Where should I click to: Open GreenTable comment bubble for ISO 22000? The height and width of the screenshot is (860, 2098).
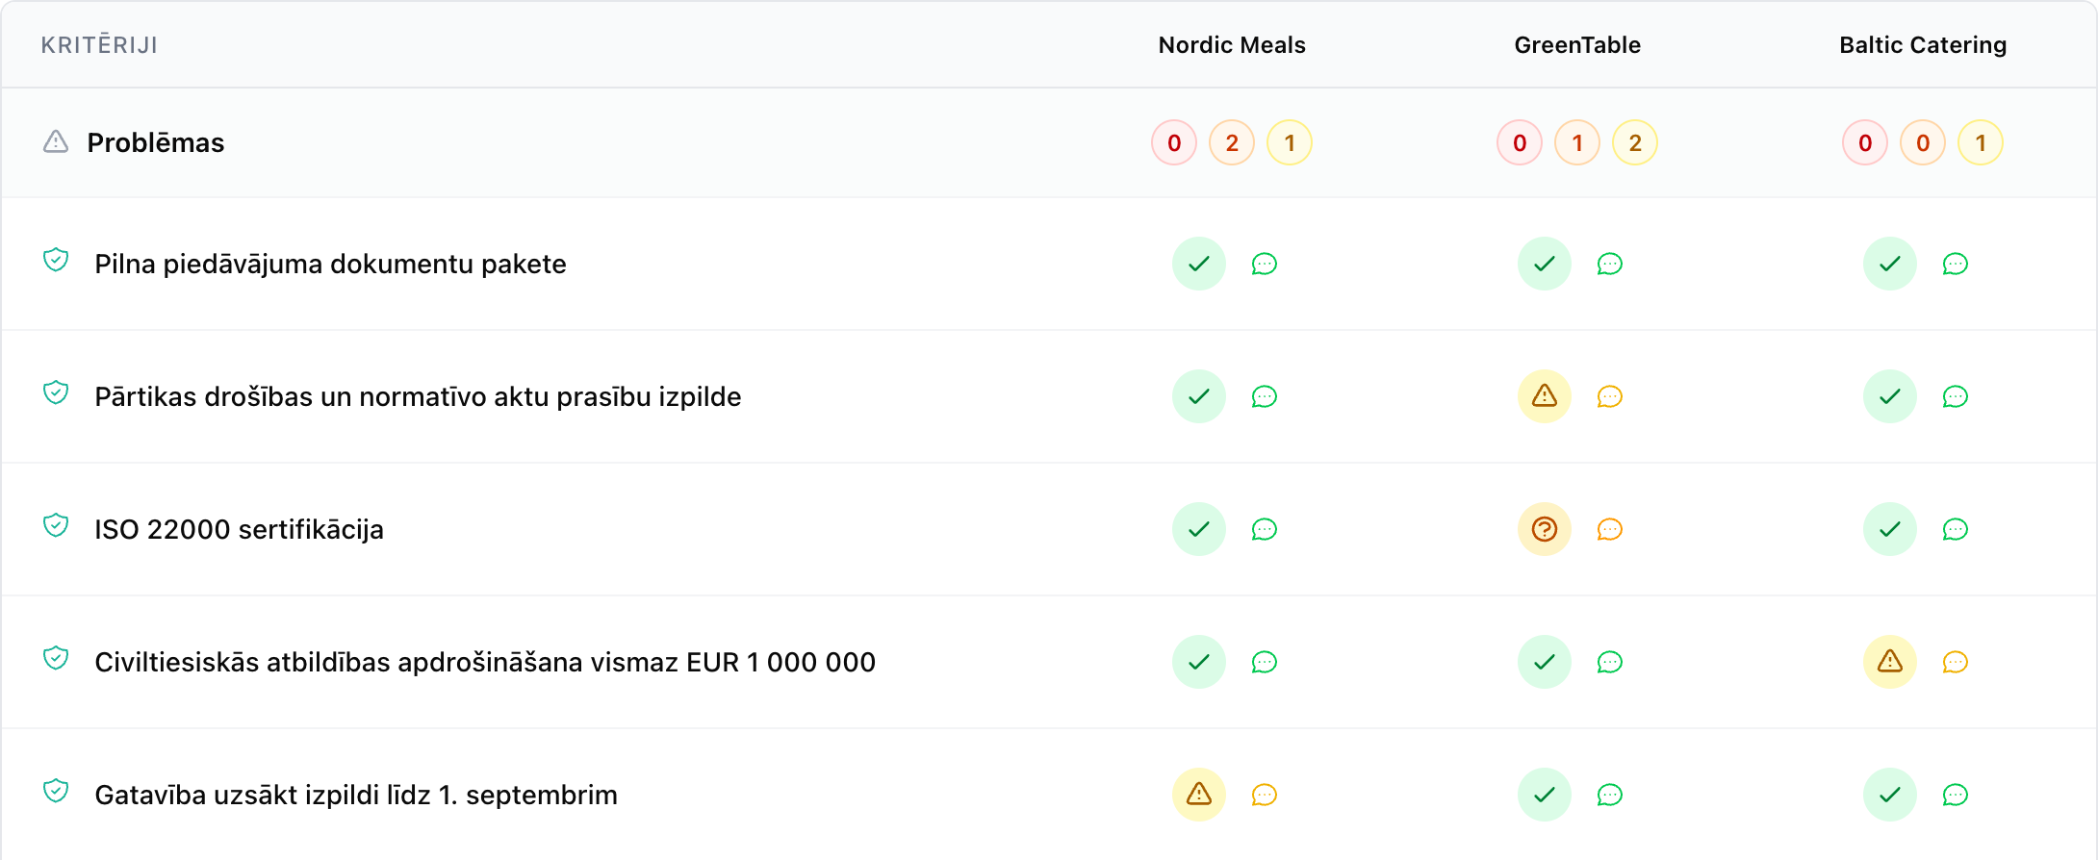[x=1609, y=529]
